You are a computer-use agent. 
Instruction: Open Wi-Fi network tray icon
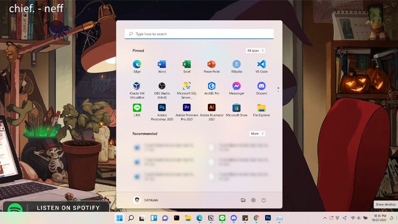pyautogui.click(x=353, y=218)
